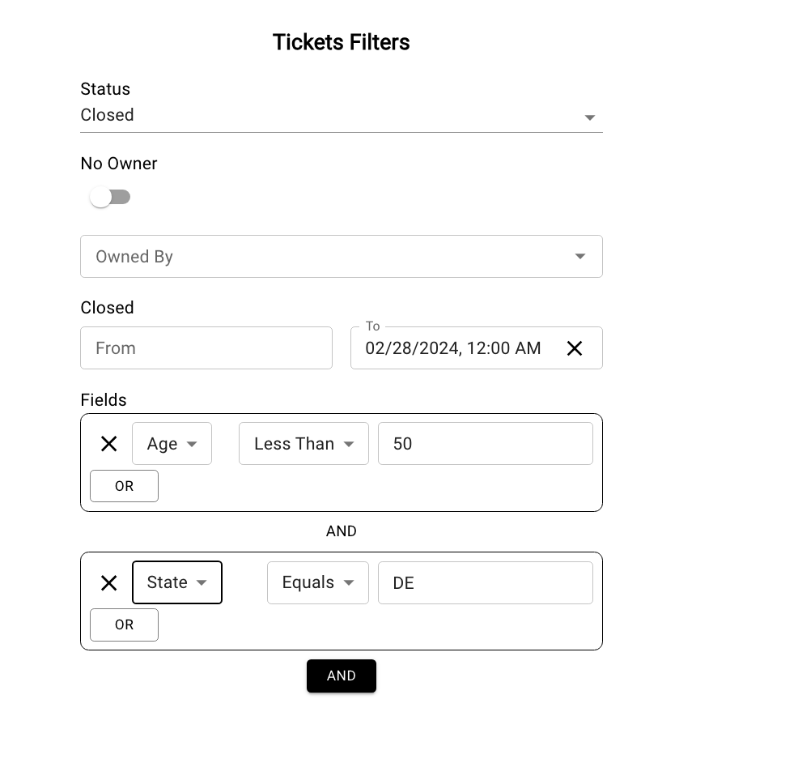This screenshot has height=776, width=798.
Task: Select the Fields section label
Action: click(x=104, y=399)
